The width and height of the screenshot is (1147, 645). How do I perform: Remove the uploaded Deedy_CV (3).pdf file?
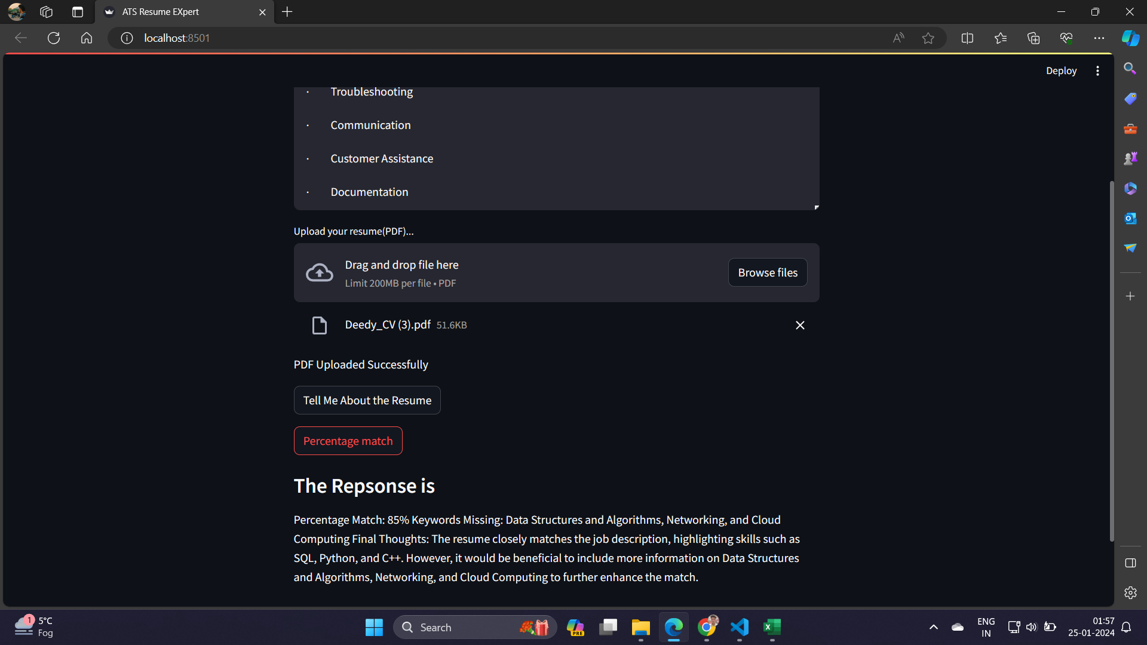coord(800,325)
